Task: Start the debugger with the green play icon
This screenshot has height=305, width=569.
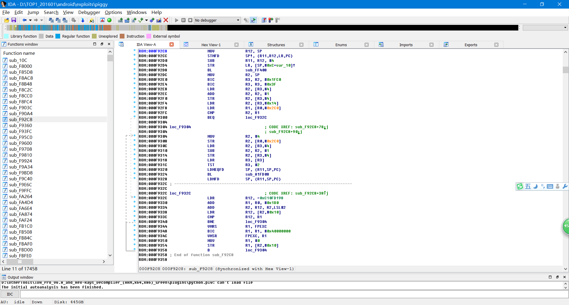Action: pos(176,20)
